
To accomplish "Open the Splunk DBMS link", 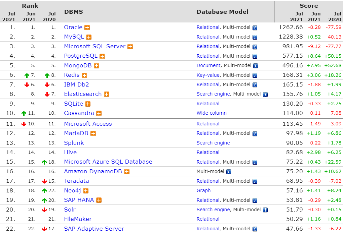I will point(74,143).
